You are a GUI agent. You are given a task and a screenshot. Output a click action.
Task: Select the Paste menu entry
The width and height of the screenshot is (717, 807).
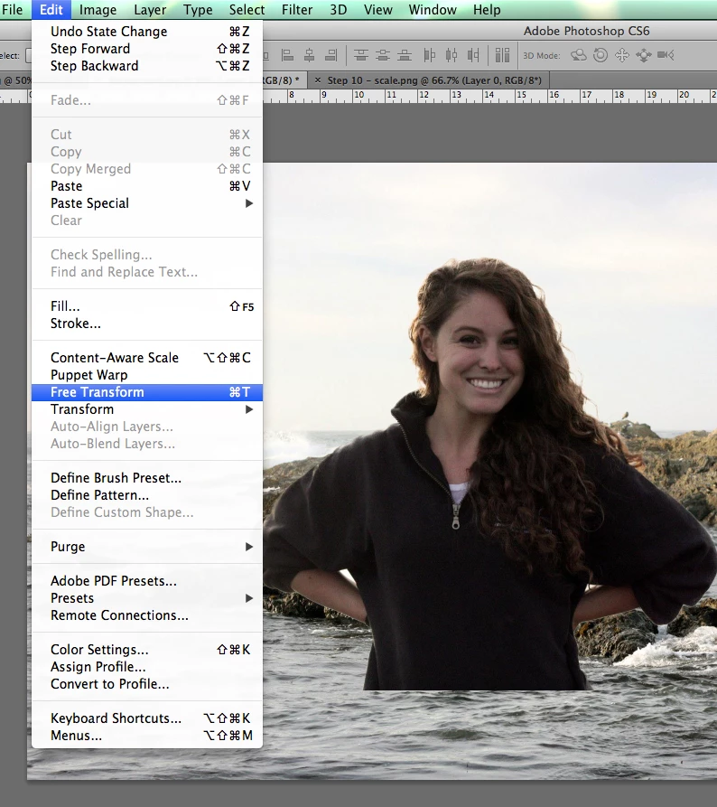[147, 186]
